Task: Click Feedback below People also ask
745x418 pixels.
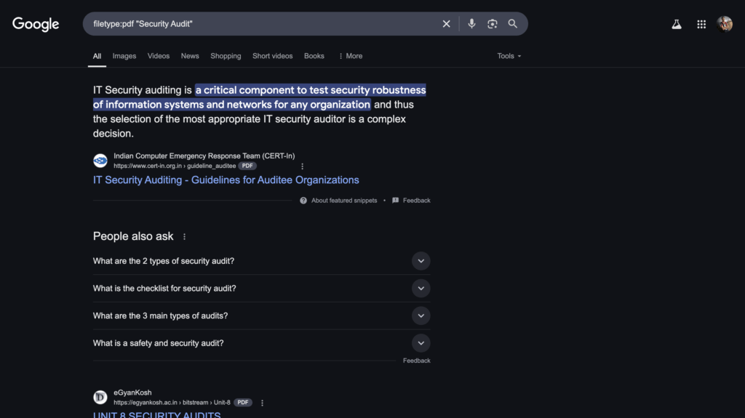Action: [417, 361]
